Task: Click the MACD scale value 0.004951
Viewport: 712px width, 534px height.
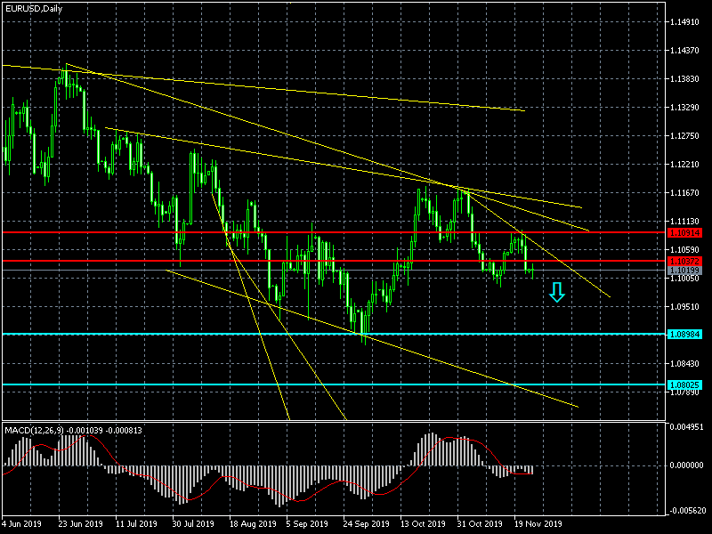Action: (x=686, y=427)
